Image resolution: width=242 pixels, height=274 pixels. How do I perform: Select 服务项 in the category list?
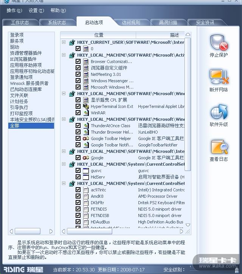click(x=17, y=41)
